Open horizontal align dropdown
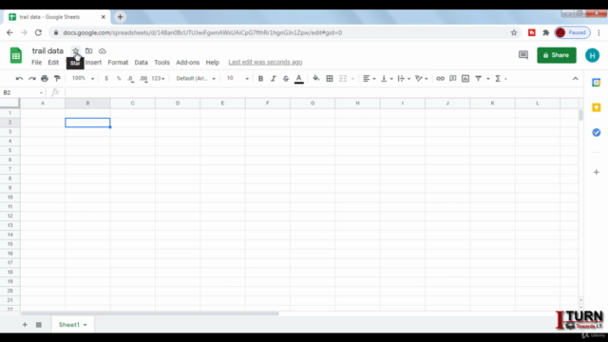 click(x=369, y=79)
